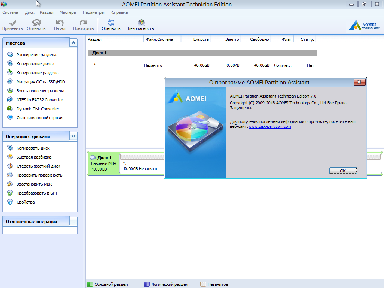Click the Свойства info icon

pyautogui.click(x=10, y=202)
